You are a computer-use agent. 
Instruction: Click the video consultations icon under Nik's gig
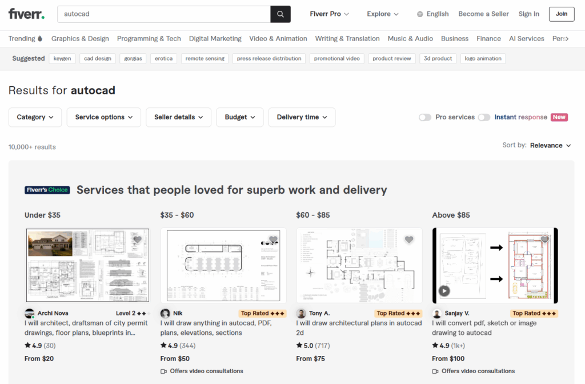point(163,371)
